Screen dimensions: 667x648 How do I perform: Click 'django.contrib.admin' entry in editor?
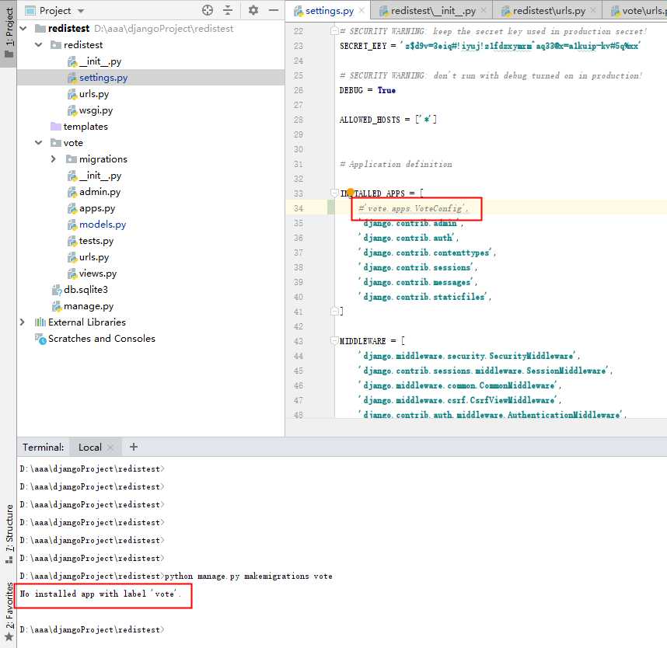[410, 223]
